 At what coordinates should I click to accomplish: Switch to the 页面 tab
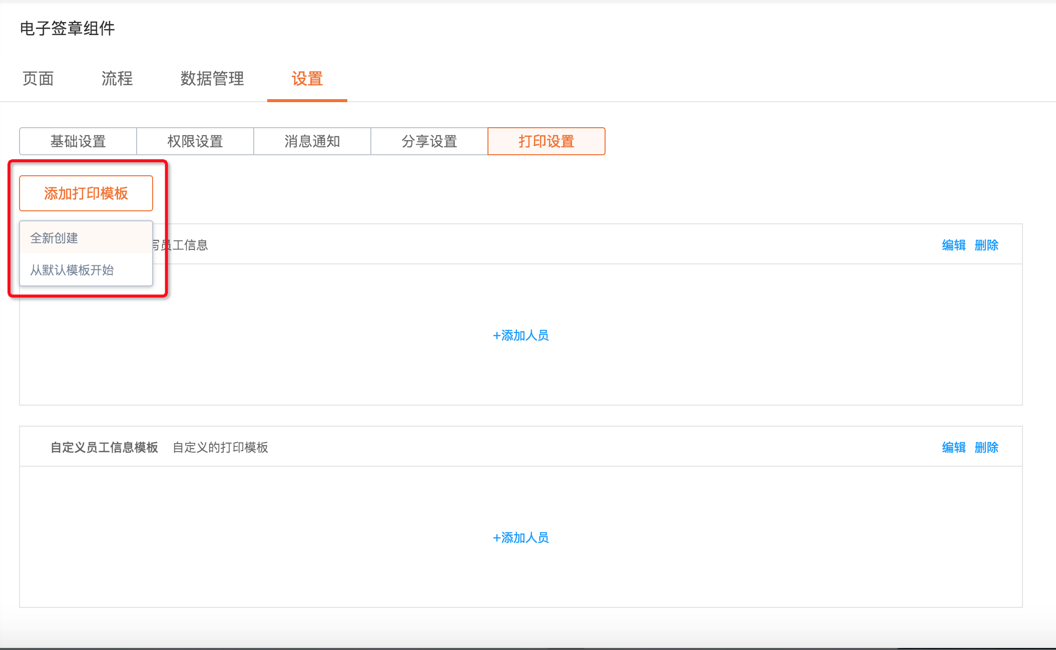click(38, 79)
